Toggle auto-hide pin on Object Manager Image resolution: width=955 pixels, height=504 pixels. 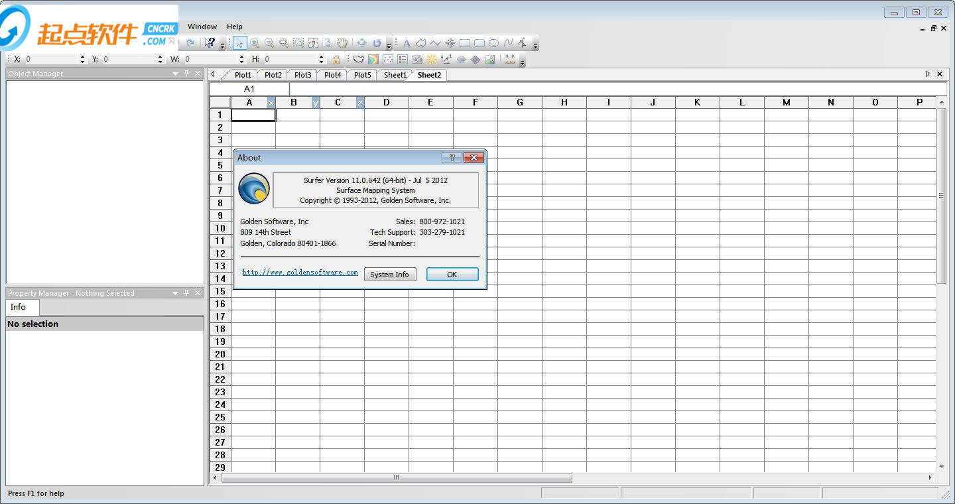click(186, 74)
